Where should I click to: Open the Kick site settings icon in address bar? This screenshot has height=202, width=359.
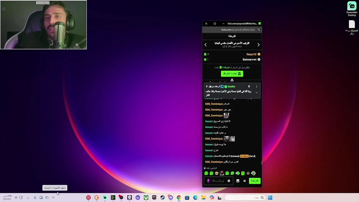pyautogui.click(x=259, y=29)
